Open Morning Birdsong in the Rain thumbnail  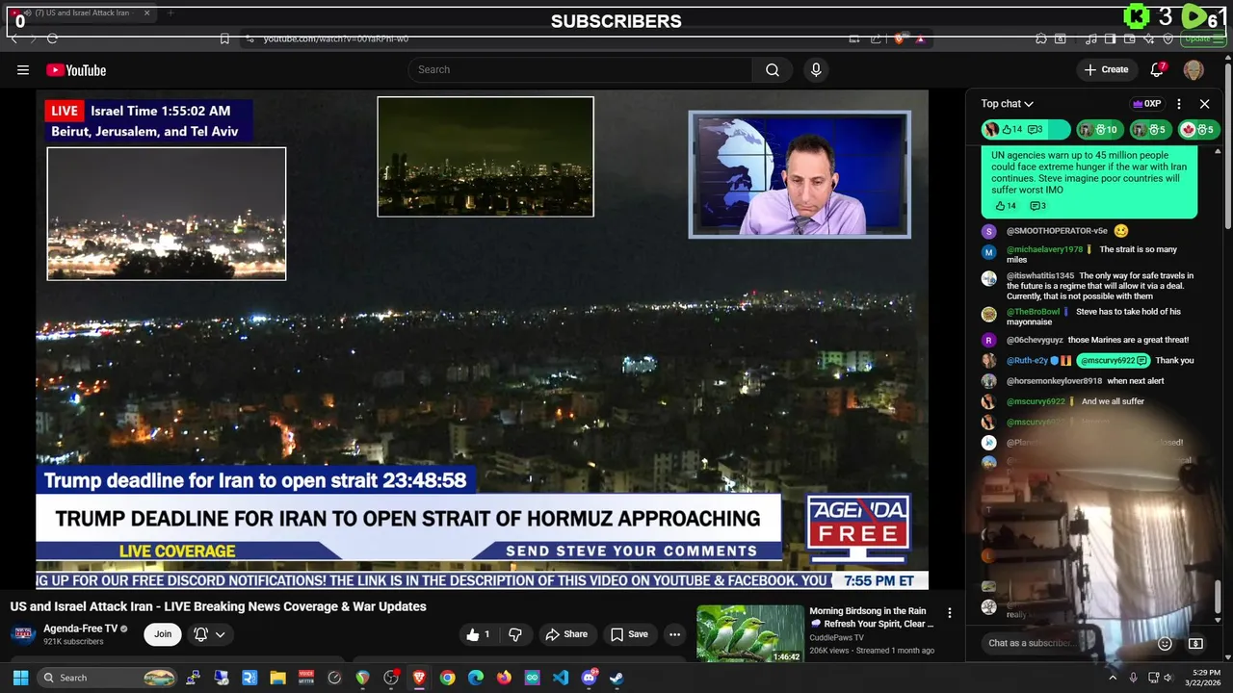pos(750,633)
